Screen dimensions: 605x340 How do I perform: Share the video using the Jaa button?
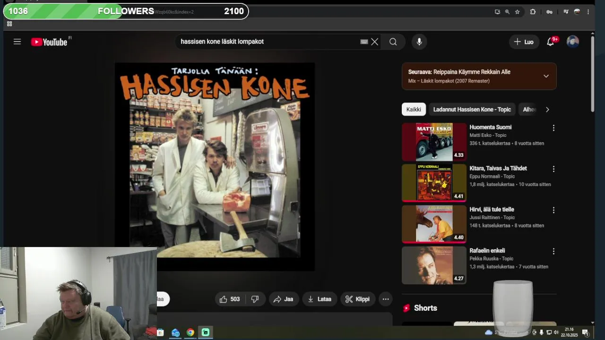click(x=284, y=299)
